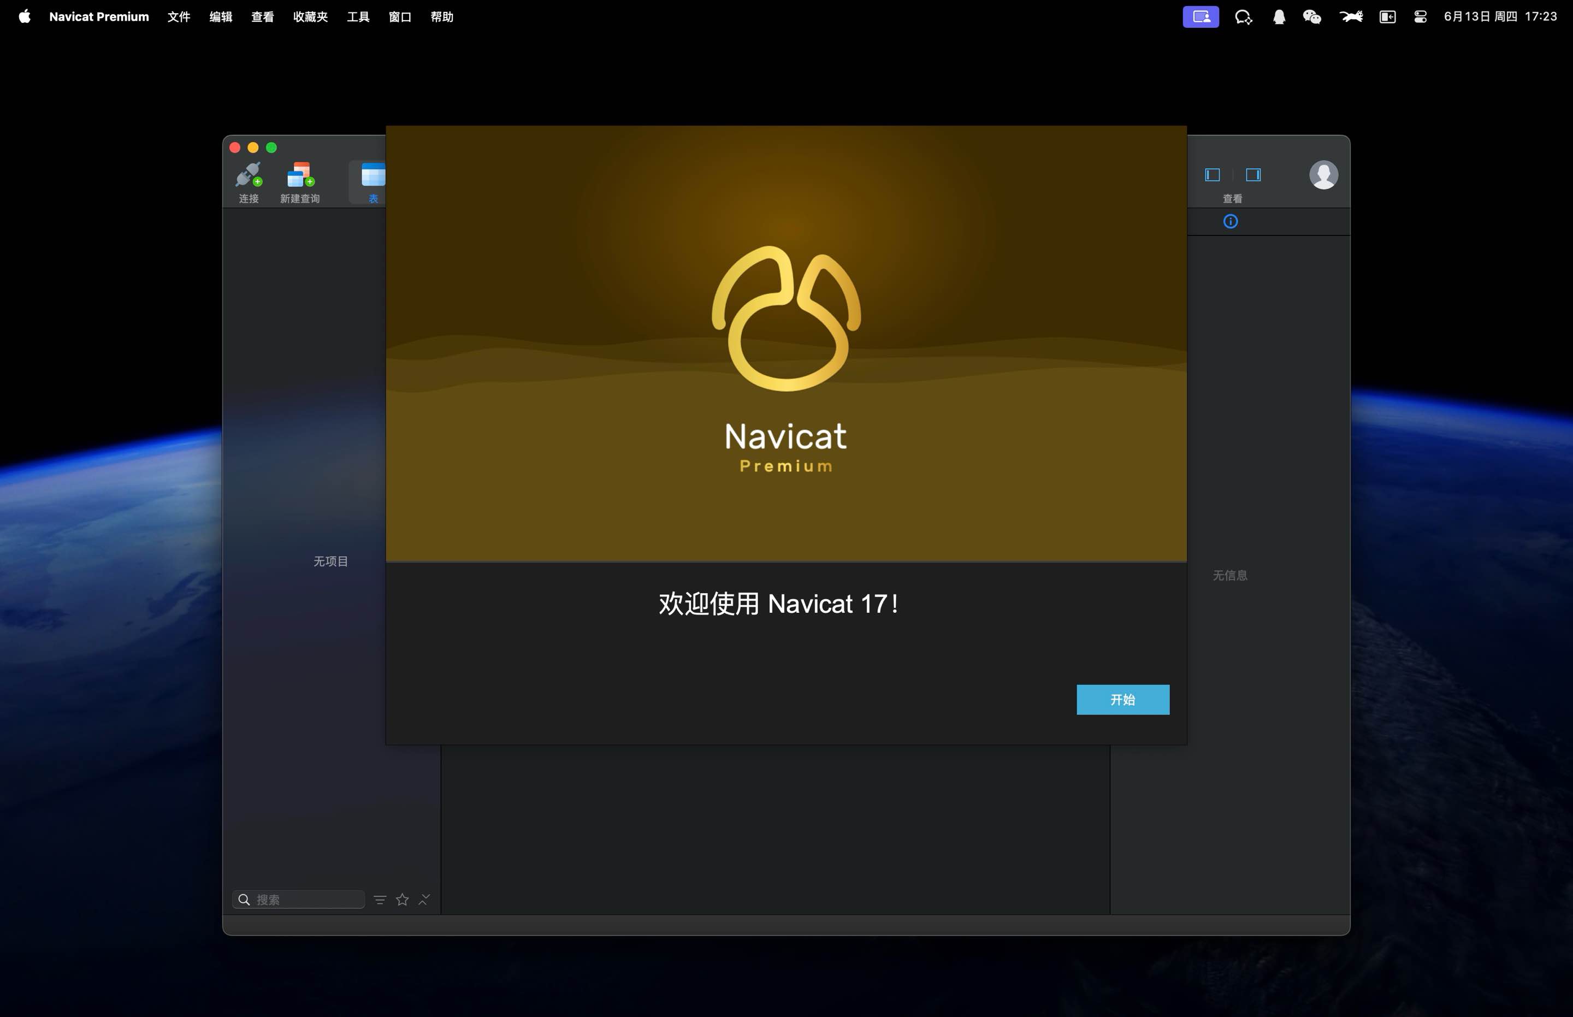The width and height of the screenshot is (1573, 1017).
Task: Click the blue info tab icon
Action: pyautogui.click(x=1230, y=221)
